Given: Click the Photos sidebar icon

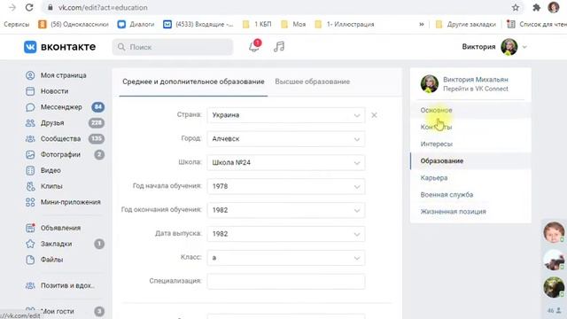Looking at the screenshot, I should point(30,155).
